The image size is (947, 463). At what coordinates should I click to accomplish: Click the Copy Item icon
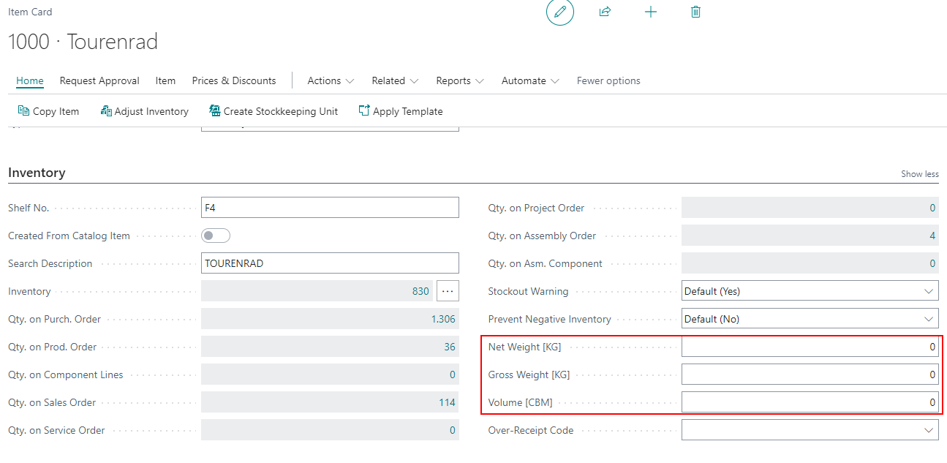pyautogui.click(x=23, y=111)
